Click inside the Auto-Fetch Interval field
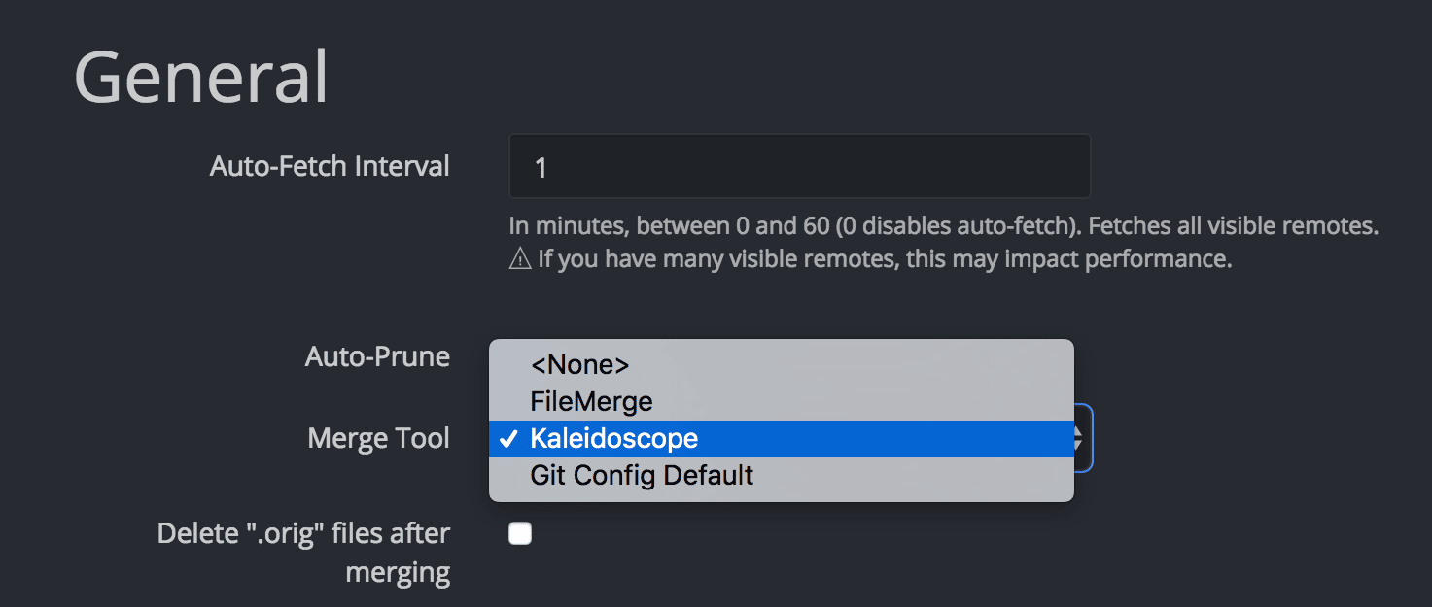1432x607 pixels. click(799, 166)
